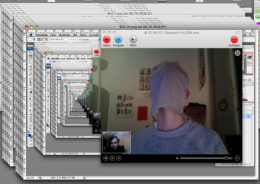
Task: Select the Path Selection tool
Action: coord(30,110)
